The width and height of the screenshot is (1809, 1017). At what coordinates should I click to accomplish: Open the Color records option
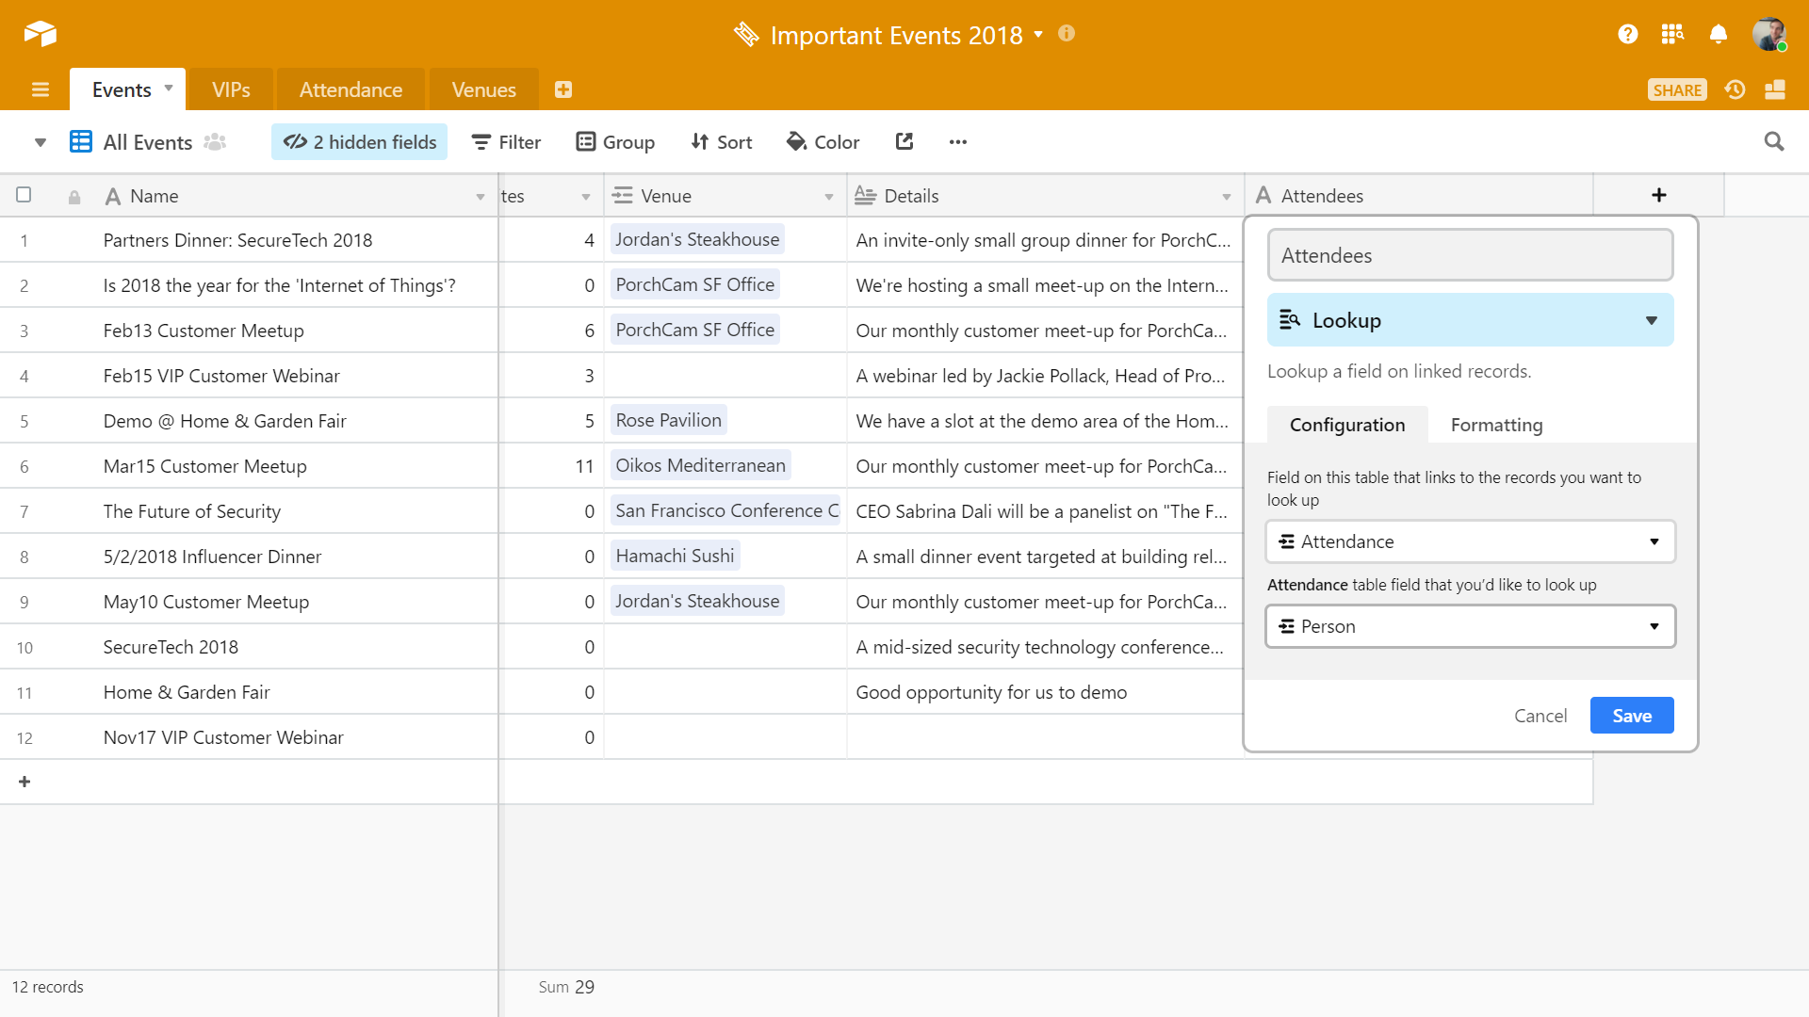823,141
